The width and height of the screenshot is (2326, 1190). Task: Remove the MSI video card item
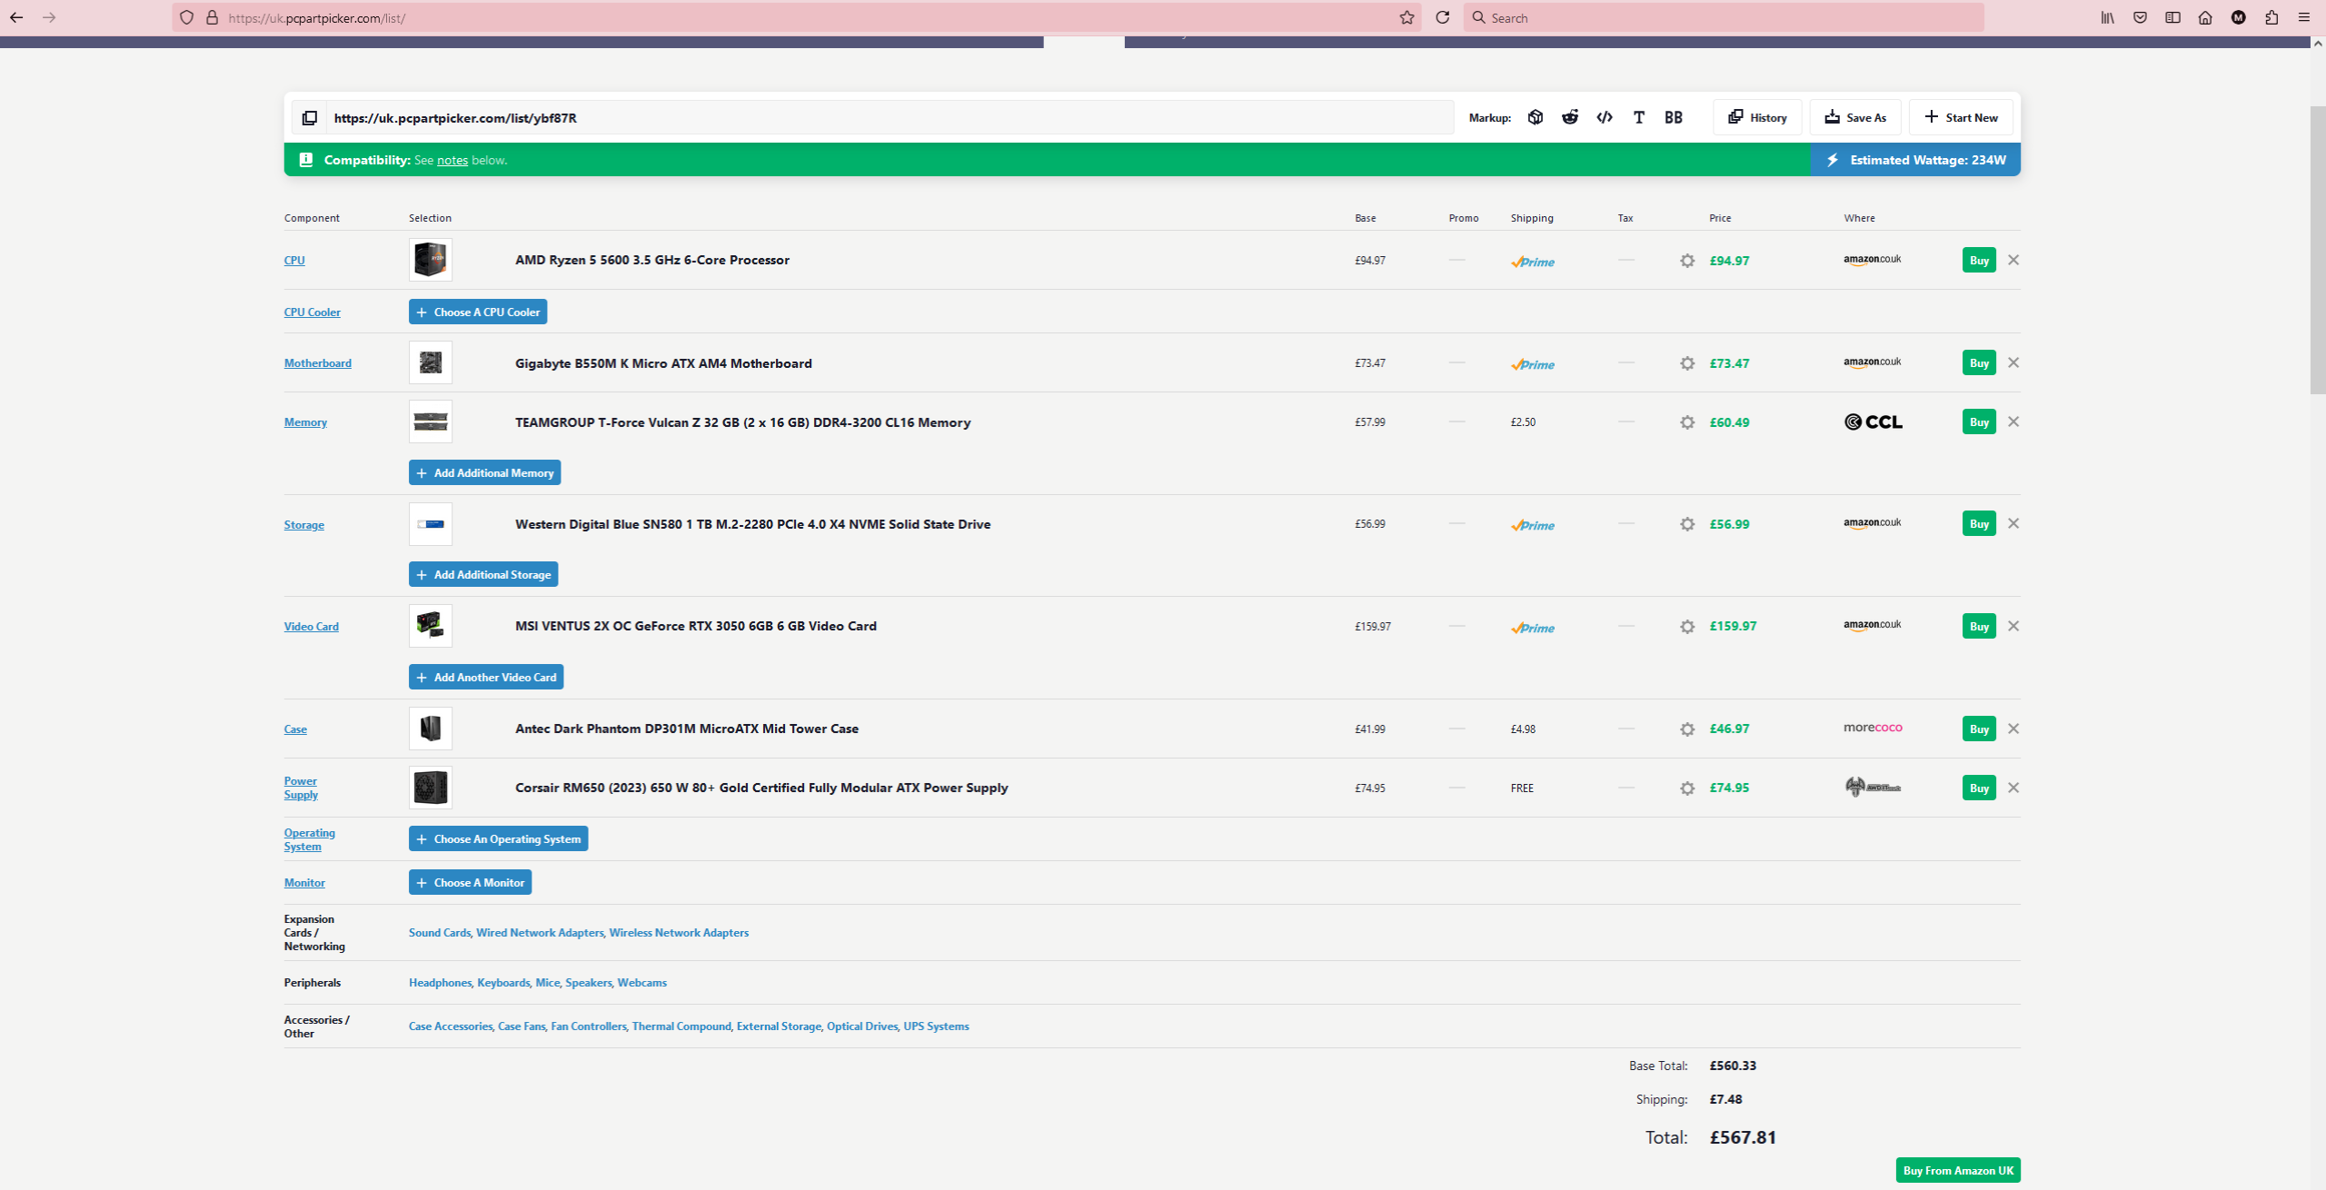(2013, 626)
